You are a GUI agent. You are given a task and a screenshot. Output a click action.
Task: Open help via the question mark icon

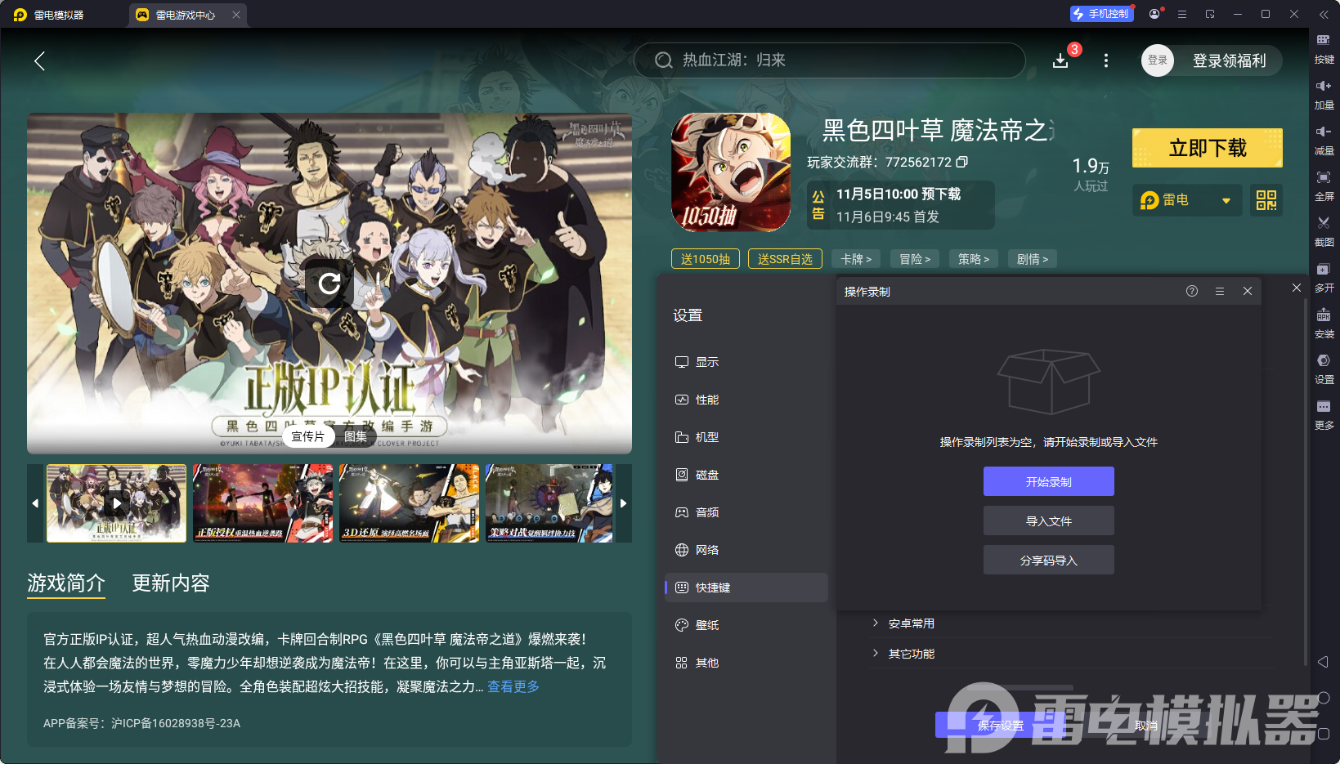tap(1191, 290)
